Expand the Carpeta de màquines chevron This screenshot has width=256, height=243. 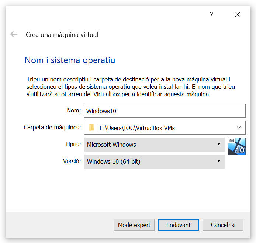coord(239,128)
